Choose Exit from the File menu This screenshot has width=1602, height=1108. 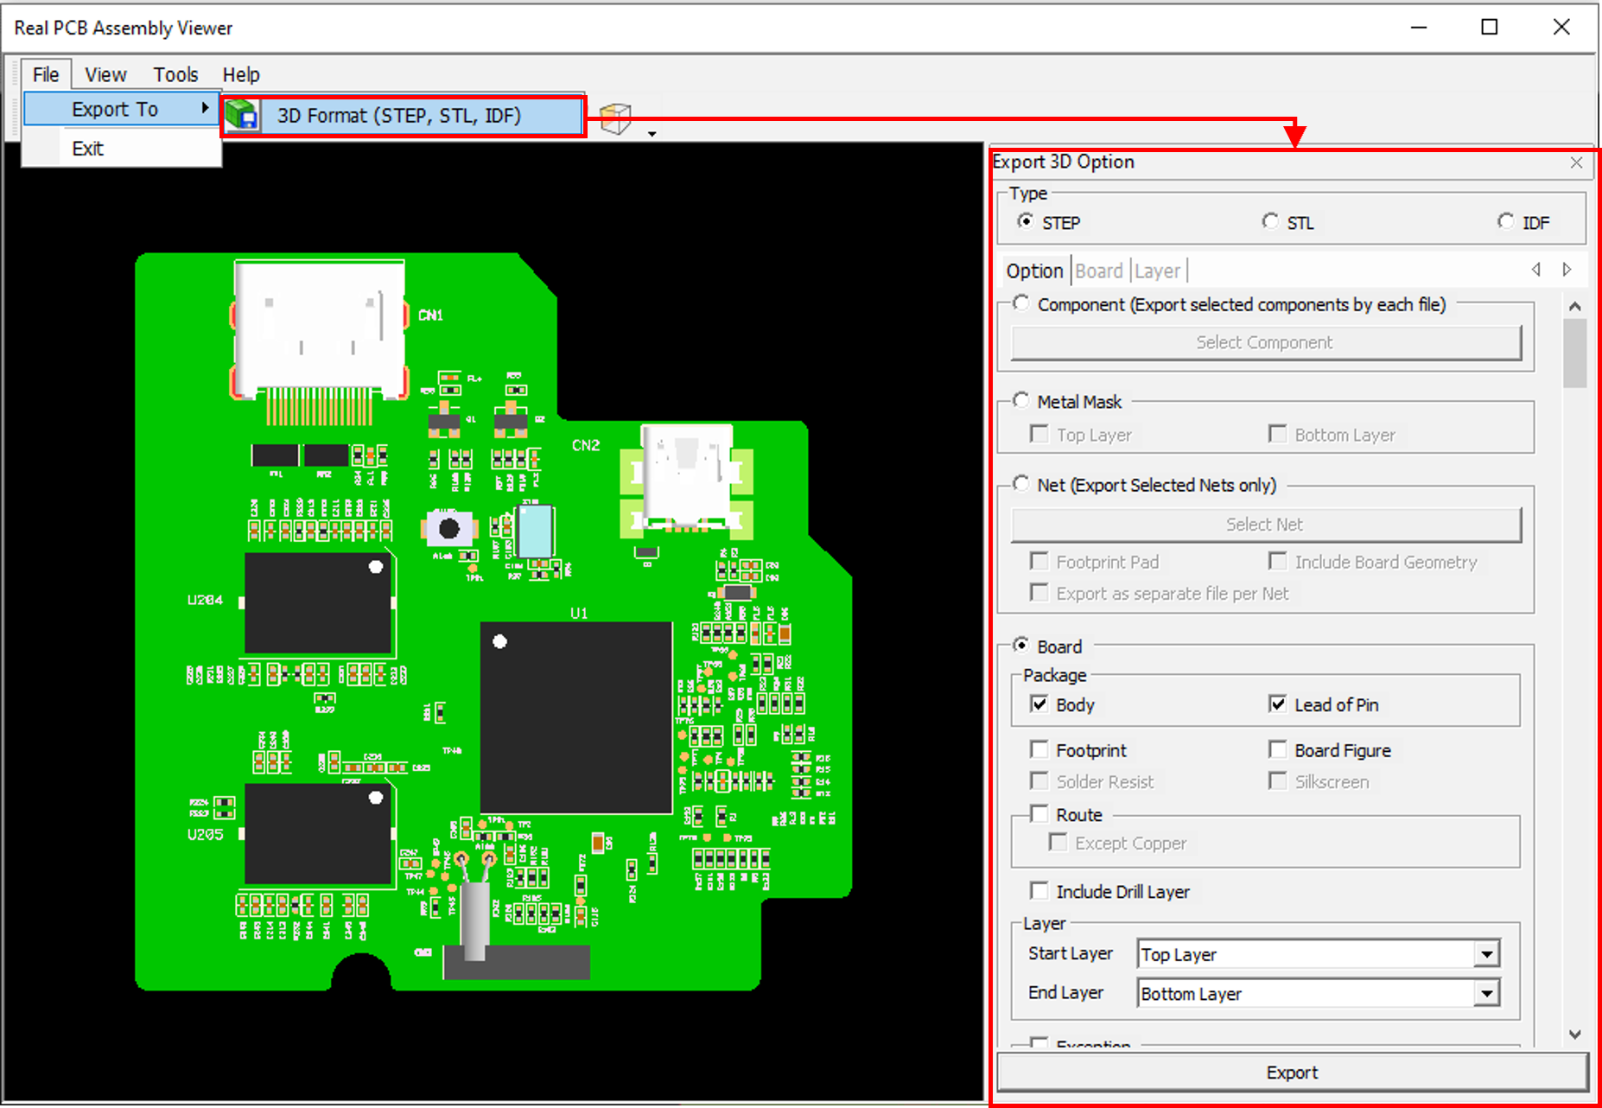pos(88,149)
